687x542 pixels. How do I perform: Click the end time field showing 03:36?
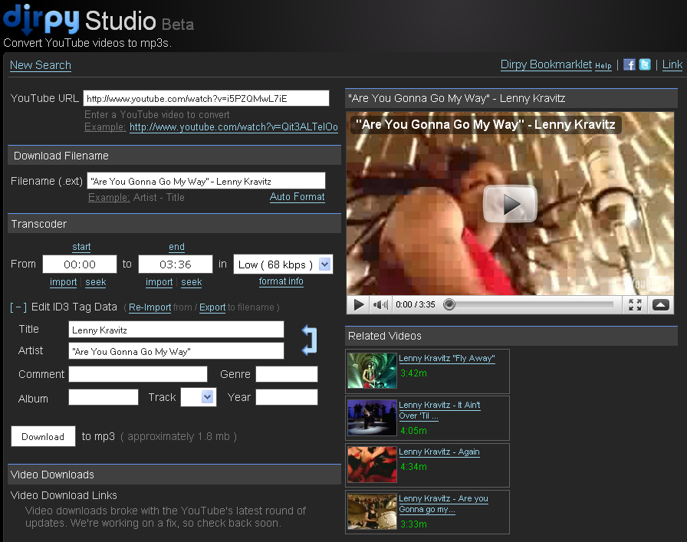pyautogui.click(x=176, y=264)
